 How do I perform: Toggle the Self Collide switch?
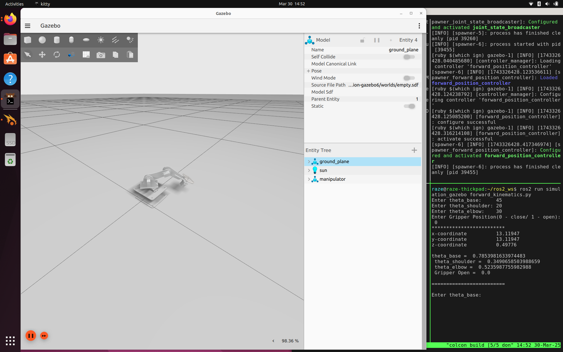(x=409, y=57)
